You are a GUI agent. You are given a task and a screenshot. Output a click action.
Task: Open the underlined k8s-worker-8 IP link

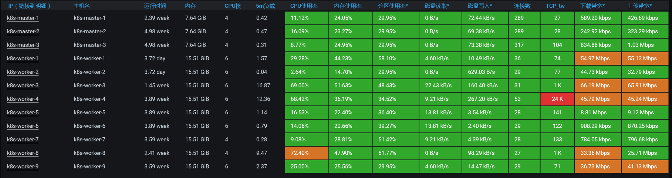pyautogui.click(x=23, y=153)
